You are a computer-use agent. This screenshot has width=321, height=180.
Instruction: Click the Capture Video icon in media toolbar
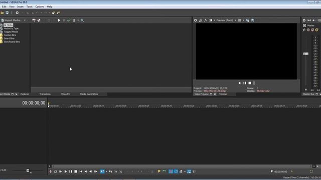(x=34, y=20)
